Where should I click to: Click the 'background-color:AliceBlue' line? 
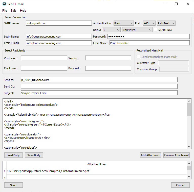[x=31, y=105]
